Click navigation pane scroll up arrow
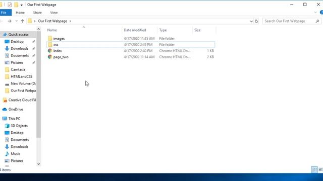The height and width of the screenshot is (181, 323). (x=38, y=29)
